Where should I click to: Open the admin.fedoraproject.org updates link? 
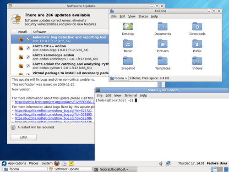point(55,102)
